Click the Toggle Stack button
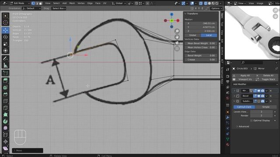The width and height of the screenshot is (280, 157). click(x=266, y=79)
